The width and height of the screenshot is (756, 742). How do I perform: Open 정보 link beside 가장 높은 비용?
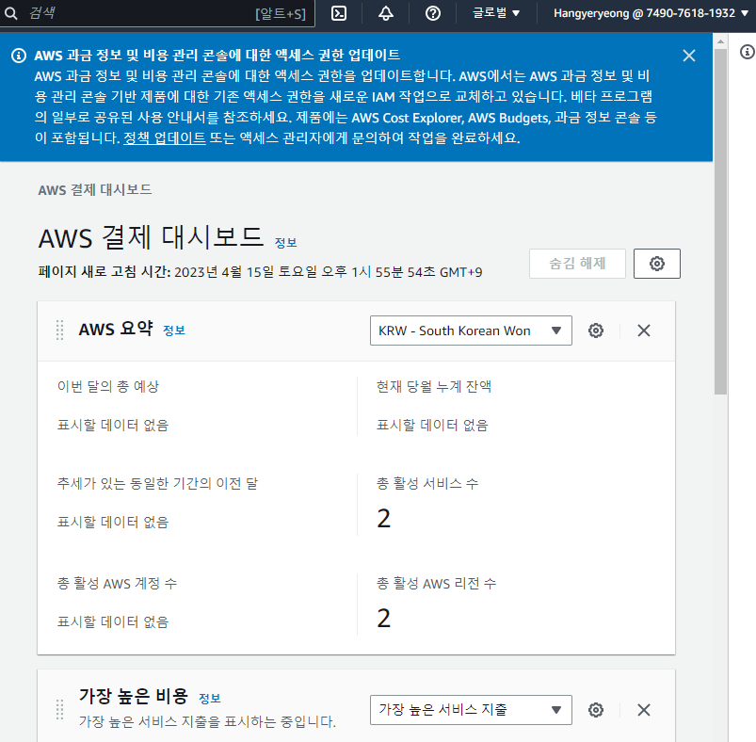coord(210,698)
